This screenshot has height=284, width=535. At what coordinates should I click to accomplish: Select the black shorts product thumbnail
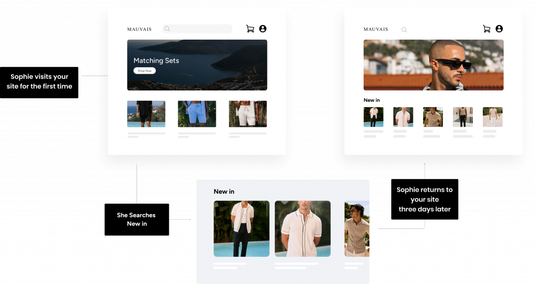point(146,114)
